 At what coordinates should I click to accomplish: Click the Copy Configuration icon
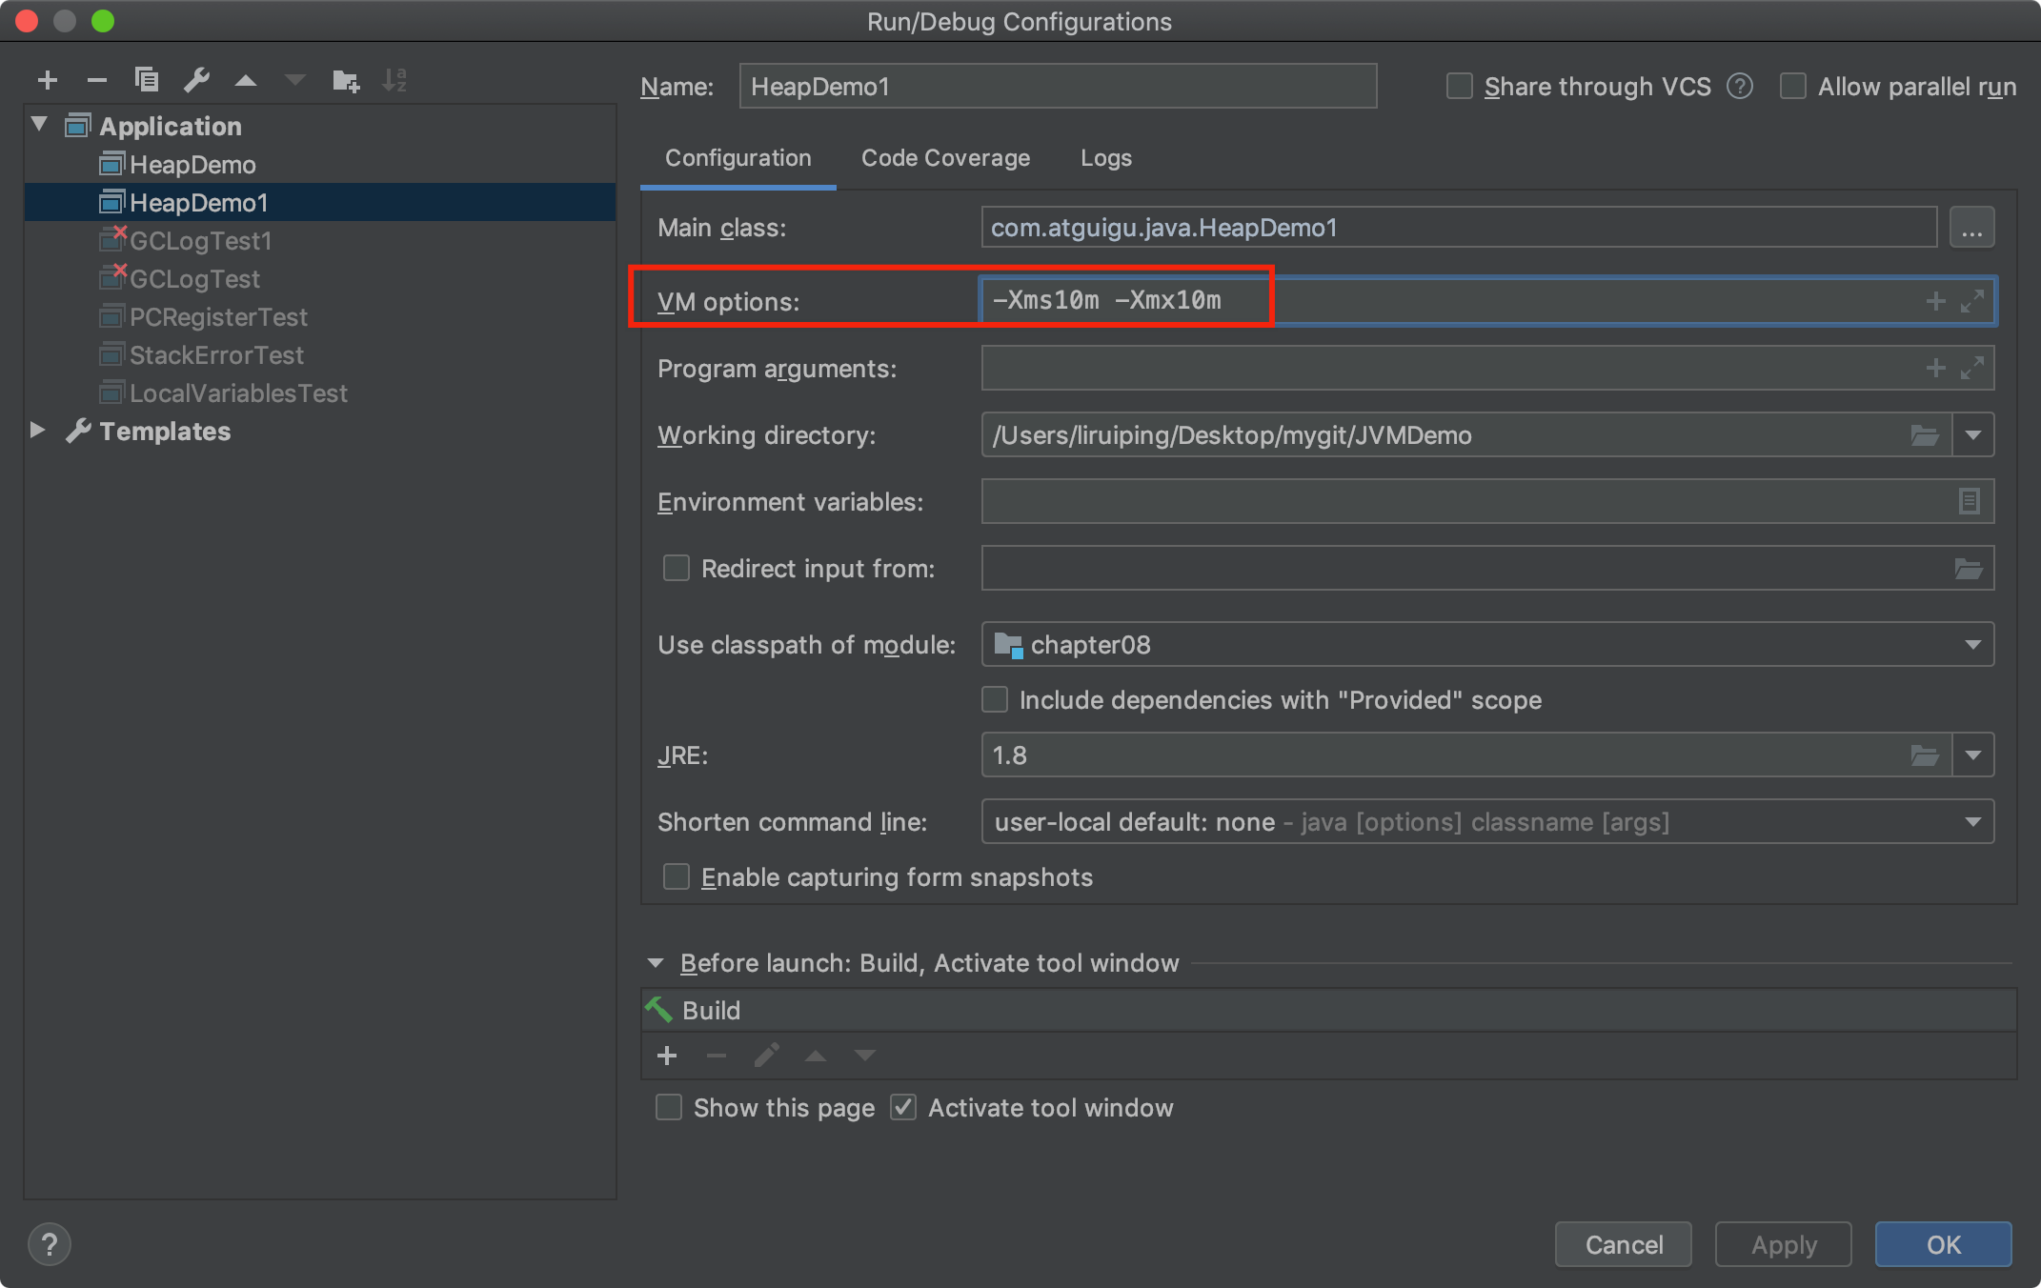147,80
